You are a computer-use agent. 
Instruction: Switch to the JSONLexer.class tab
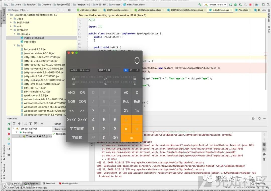(x=89, y=10)
